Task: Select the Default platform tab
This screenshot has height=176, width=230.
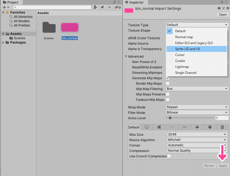Action: coord(134,127)
